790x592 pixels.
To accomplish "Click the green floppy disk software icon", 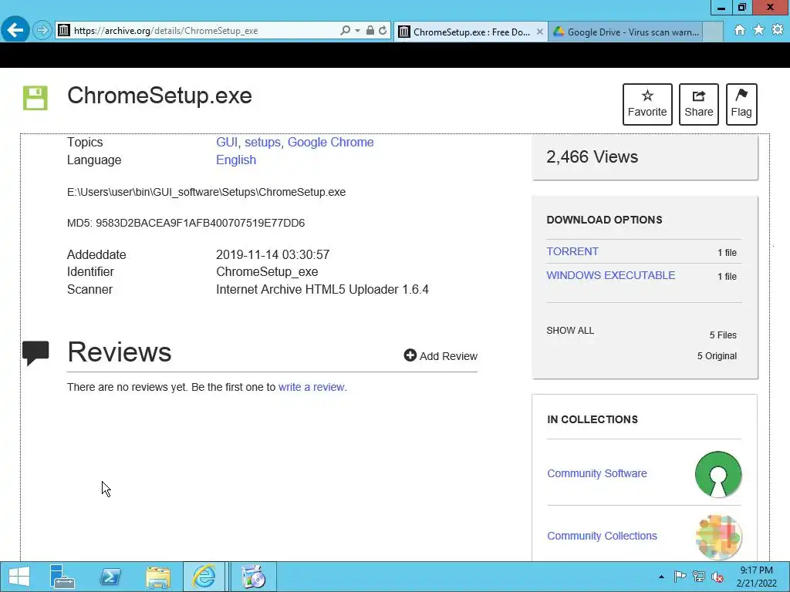I will 35,98.
